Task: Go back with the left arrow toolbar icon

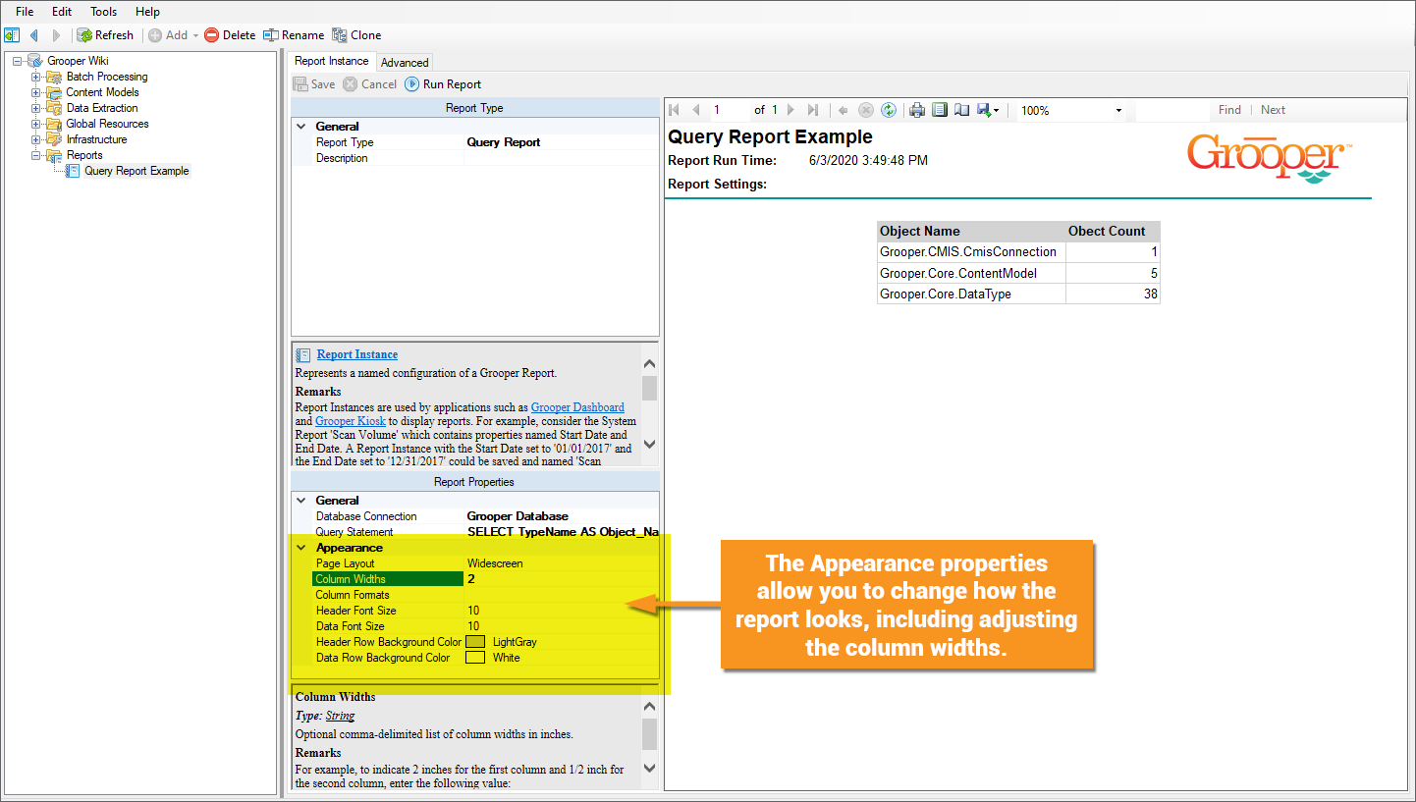Action: coord(34,35)
